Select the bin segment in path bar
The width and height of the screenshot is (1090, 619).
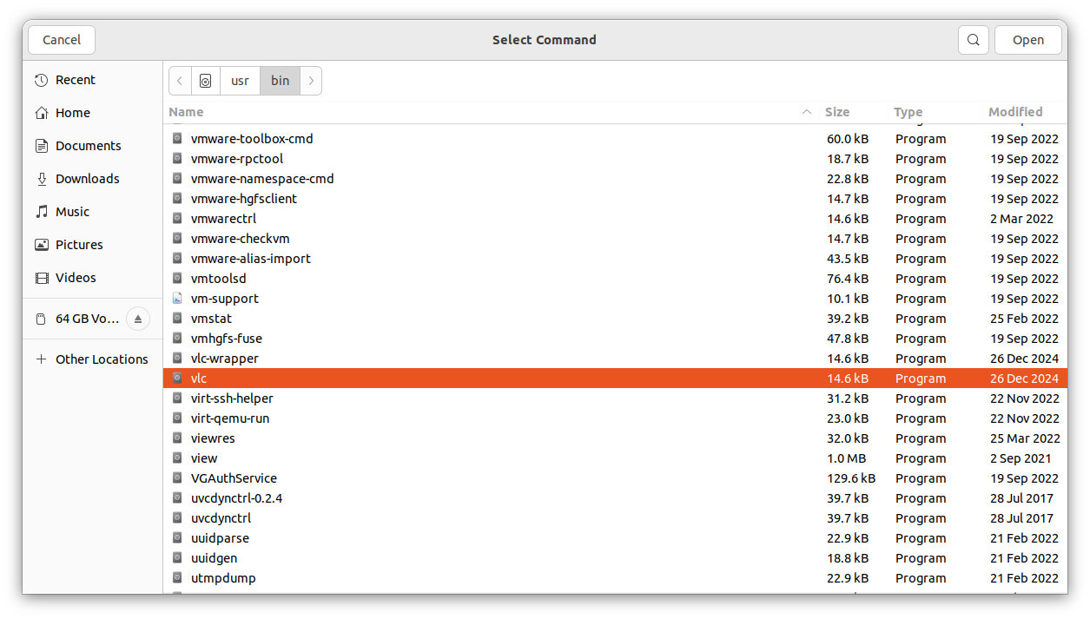[281, 81]
